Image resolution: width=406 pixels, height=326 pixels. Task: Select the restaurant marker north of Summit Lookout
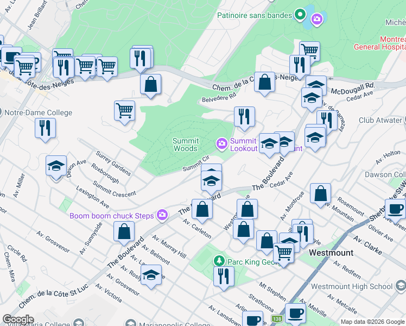pyautogui.click(x=244, y=117)
